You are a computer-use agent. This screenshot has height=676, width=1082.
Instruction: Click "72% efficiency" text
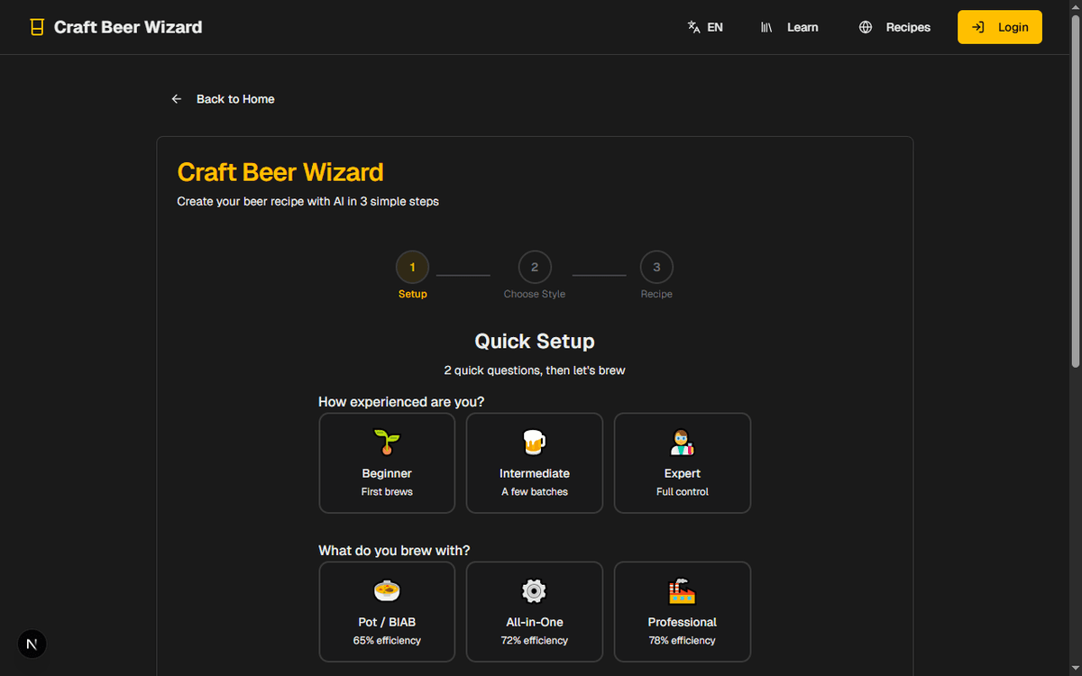coord(535,641)
